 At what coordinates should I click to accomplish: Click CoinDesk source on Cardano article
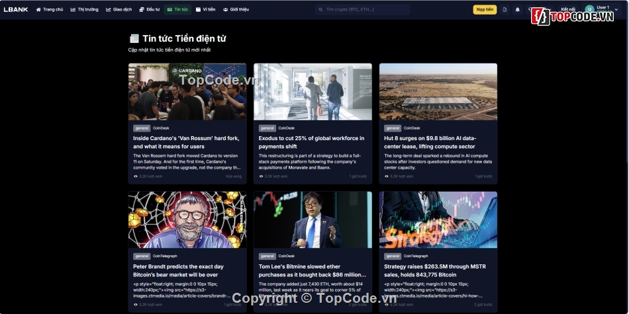(x=161, y=128)
